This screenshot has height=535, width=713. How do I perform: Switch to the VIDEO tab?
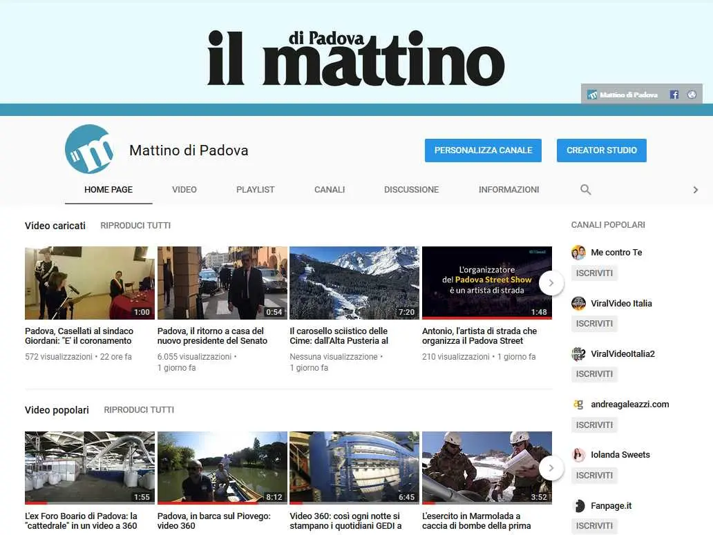coord(184,189)
